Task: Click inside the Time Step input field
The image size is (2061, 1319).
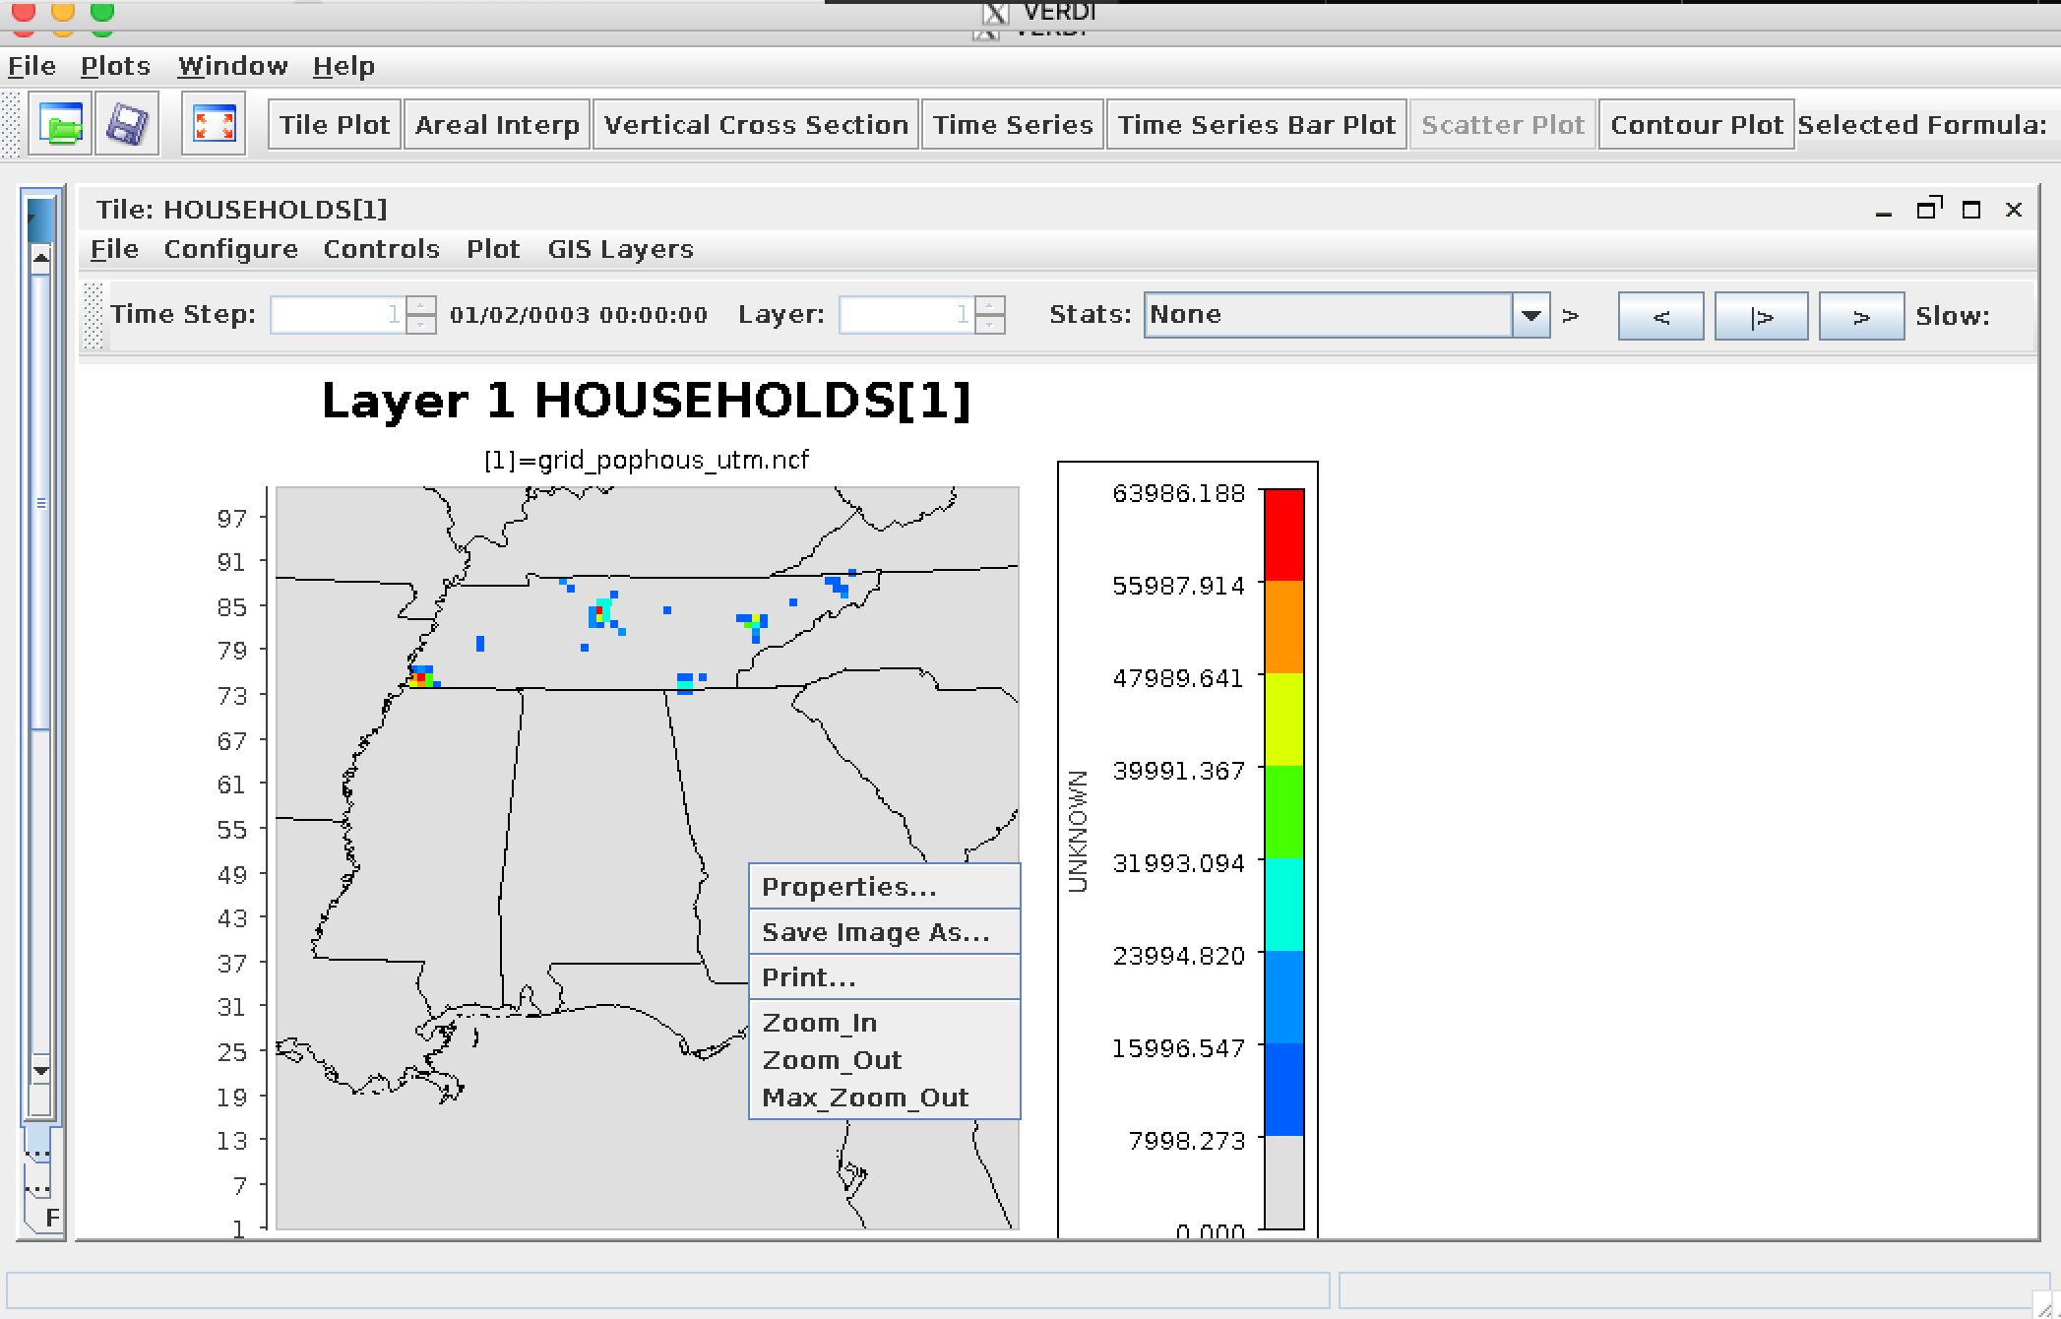Action: click(x=337, y=315)
